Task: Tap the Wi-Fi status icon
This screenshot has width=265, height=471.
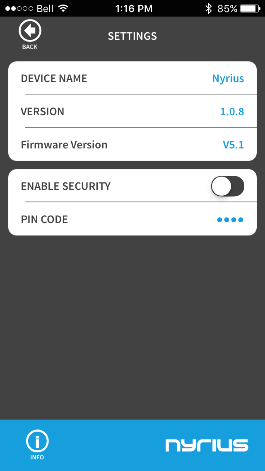Action: (63, 8)
